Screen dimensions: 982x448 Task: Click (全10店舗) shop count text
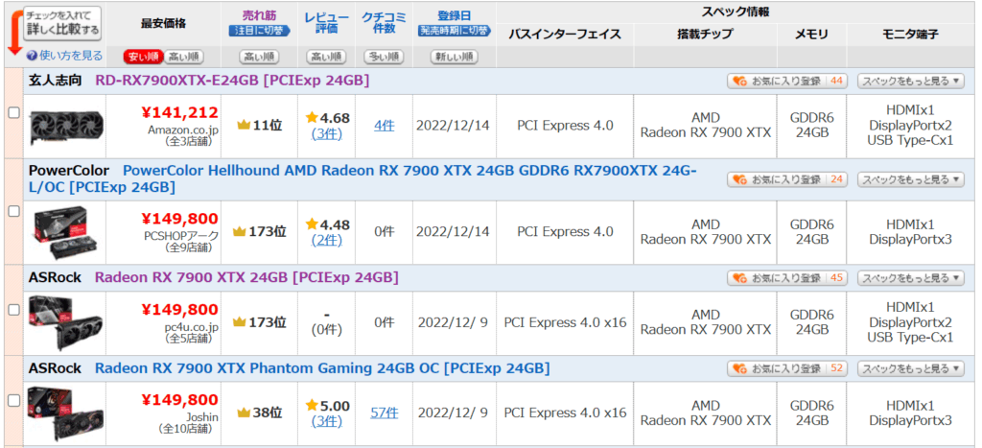(184, 429)
